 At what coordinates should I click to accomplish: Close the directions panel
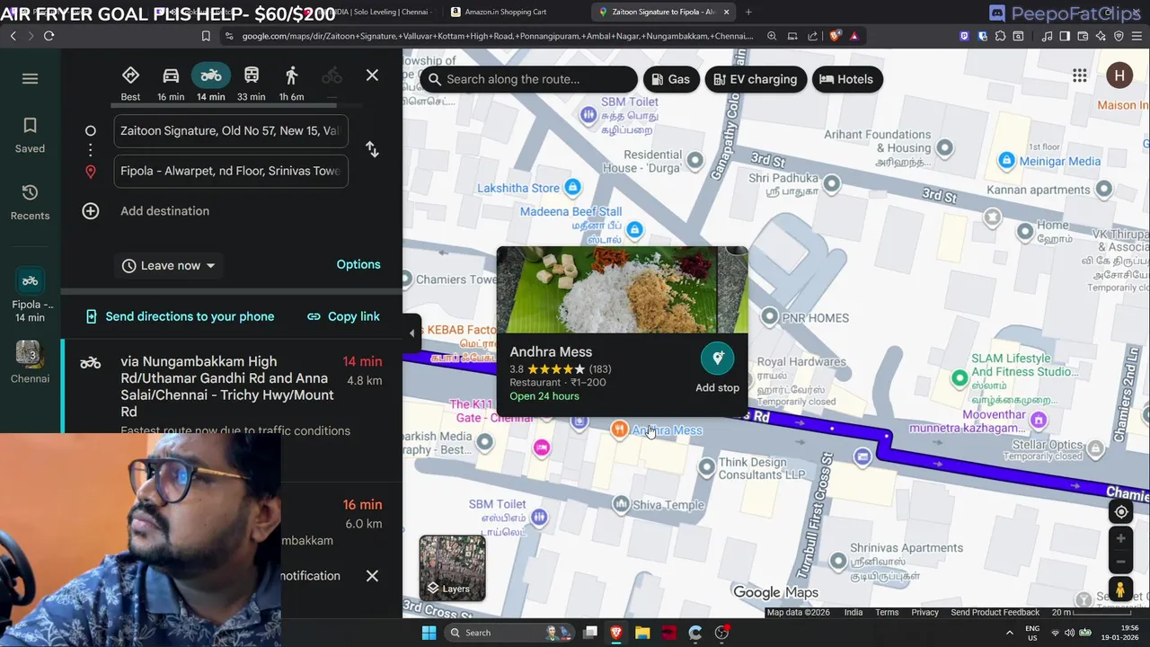(x=372, y=75)
